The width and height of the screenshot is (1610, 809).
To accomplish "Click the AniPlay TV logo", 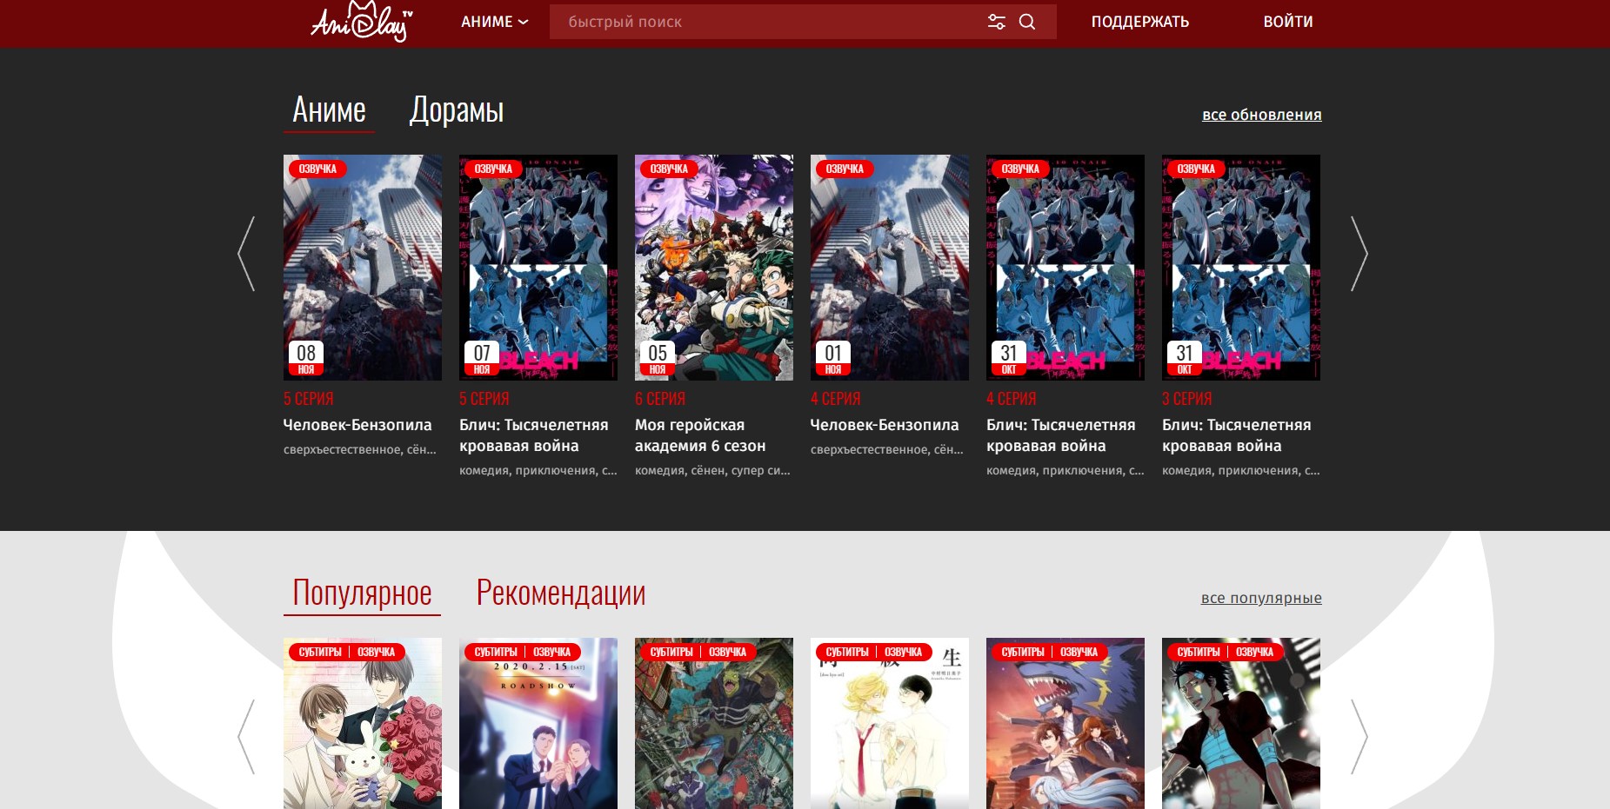I will [x=362, y=22].
